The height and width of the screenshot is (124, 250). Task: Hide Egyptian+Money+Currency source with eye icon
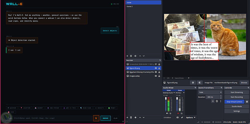tap(156, 72)
